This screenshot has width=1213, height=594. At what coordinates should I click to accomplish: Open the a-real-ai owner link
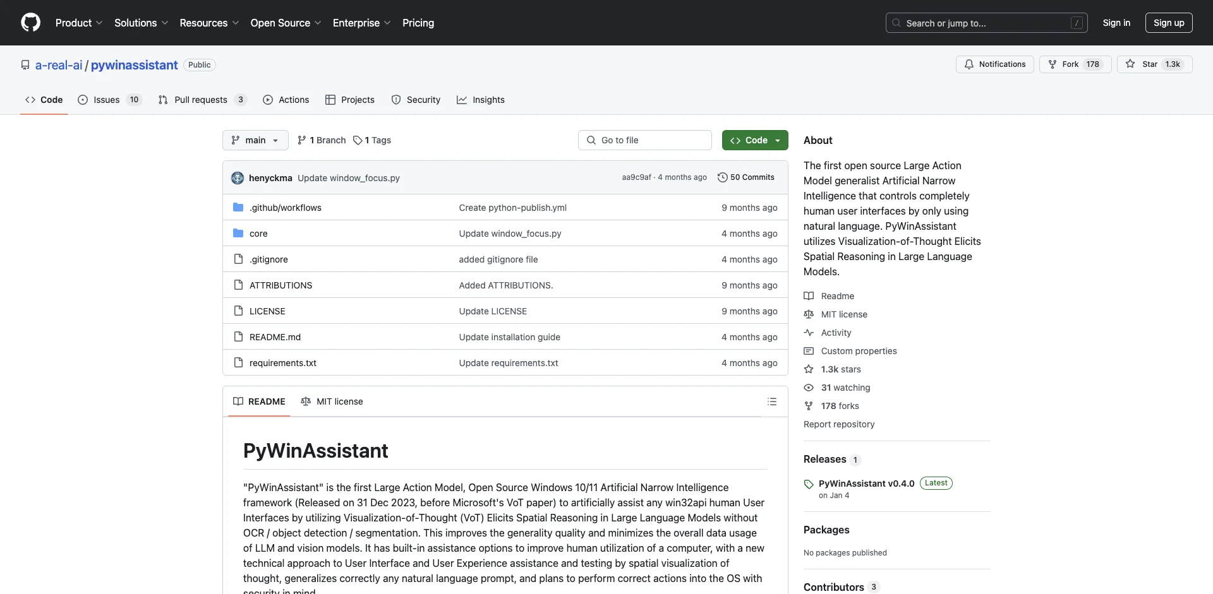[x=59, y=65]
